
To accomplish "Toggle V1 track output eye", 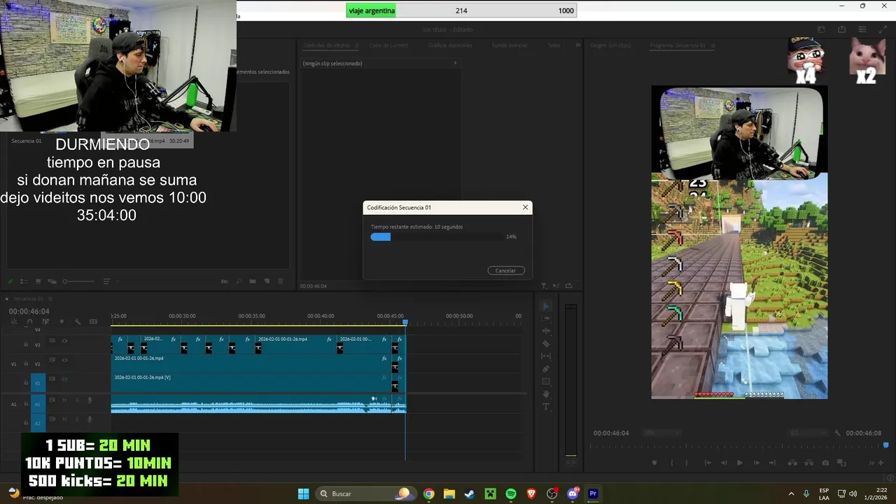I will coord(64,379).
